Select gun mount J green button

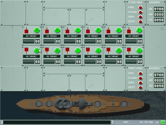coord(98,51)
